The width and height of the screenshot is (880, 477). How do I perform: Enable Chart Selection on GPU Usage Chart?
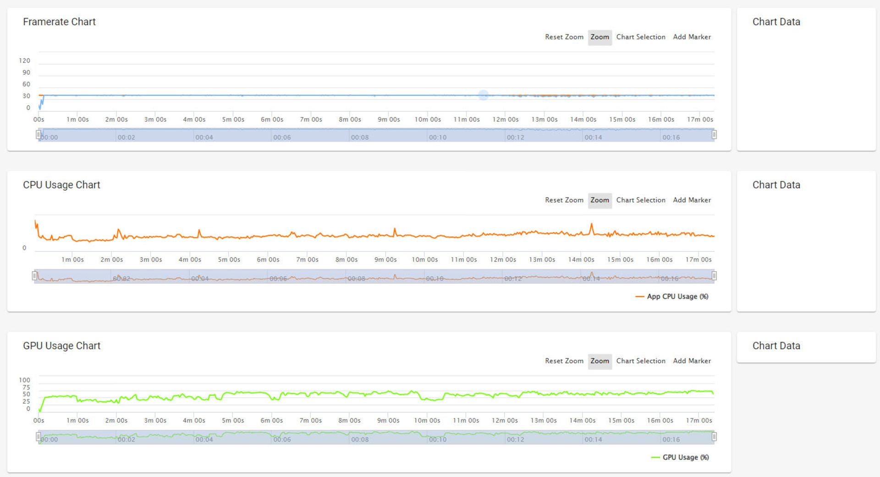[x=640, y=361]
